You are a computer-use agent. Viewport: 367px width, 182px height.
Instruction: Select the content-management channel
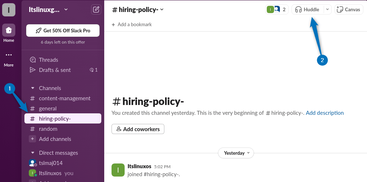point(65,98)
